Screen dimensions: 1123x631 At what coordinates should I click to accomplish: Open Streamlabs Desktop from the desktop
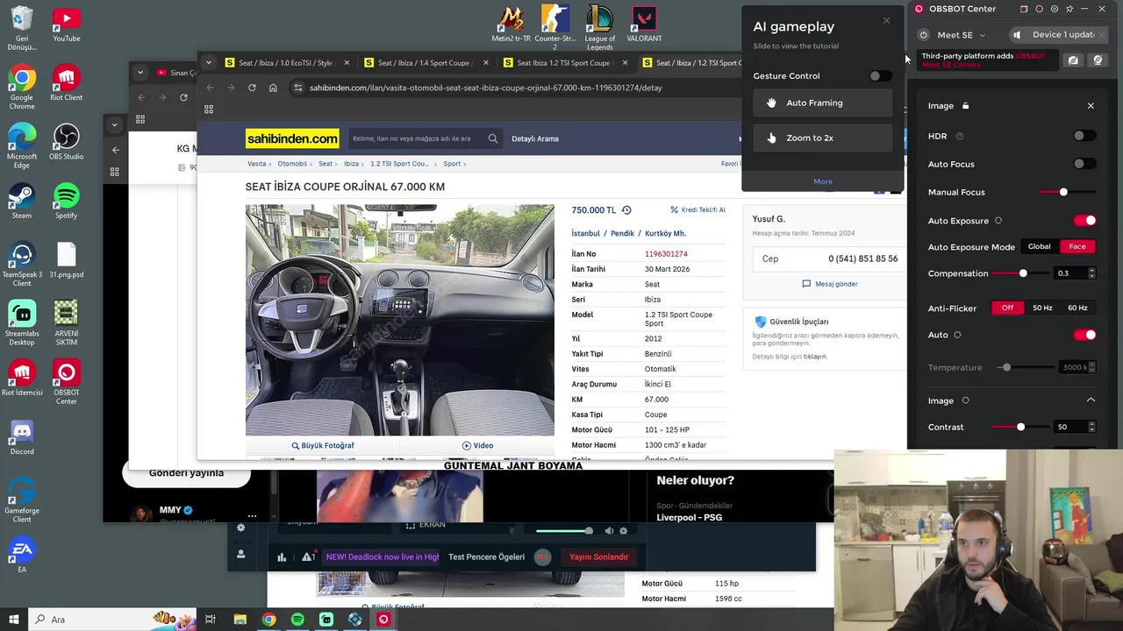[x=22, y=323]
